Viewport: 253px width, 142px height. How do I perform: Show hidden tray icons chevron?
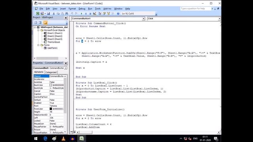[181, 138]
